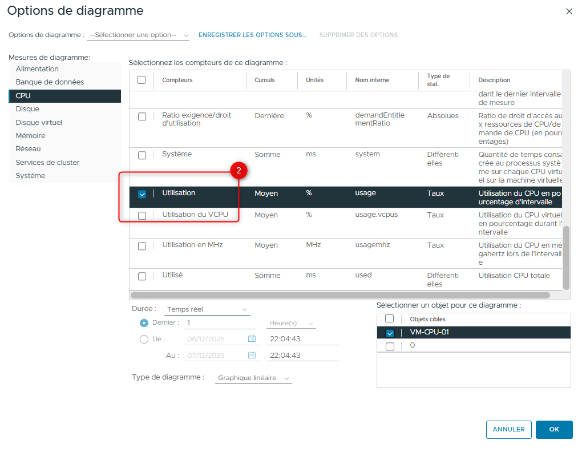Click Enregistrer les options sous link

pyautogui.click(x=252, y=35)
